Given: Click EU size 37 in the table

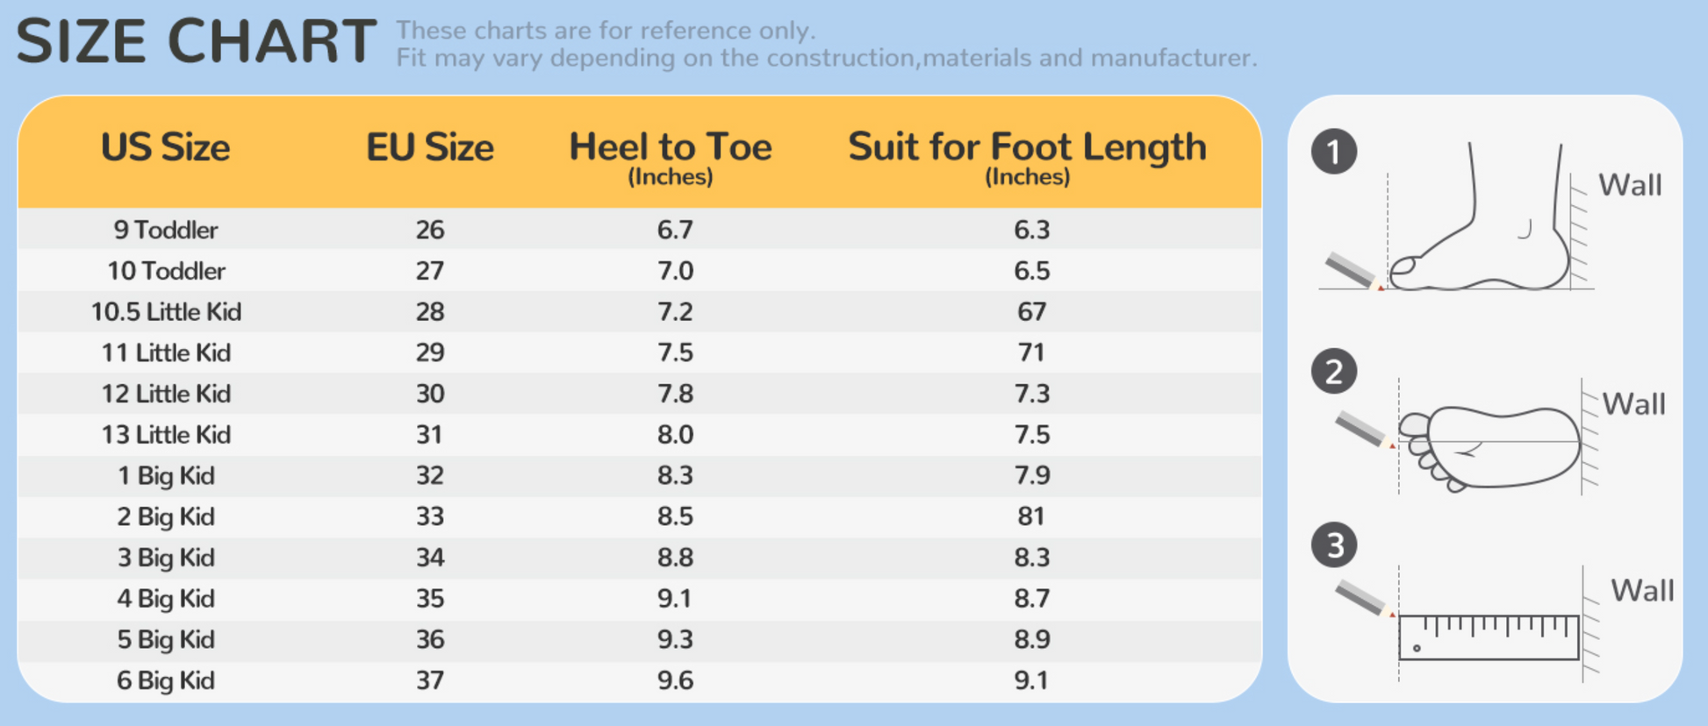Looking at the screenshot, I should click(x=429, y=681).
